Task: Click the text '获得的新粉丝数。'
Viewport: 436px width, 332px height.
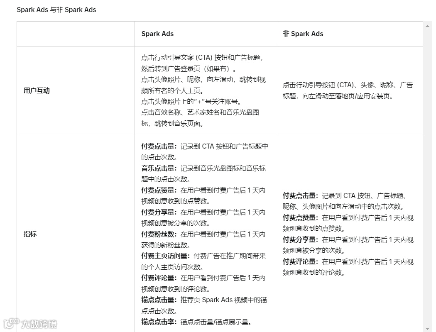Action: [x=166, y=245]
